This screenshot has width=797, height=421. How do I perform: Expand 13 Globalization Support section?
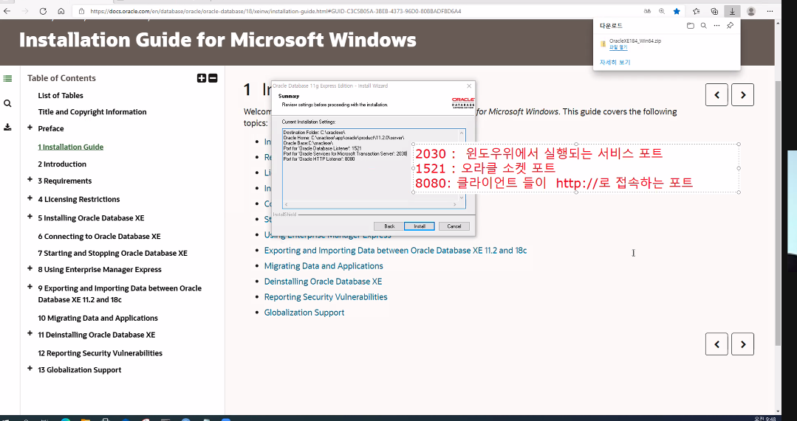(30, 369)
